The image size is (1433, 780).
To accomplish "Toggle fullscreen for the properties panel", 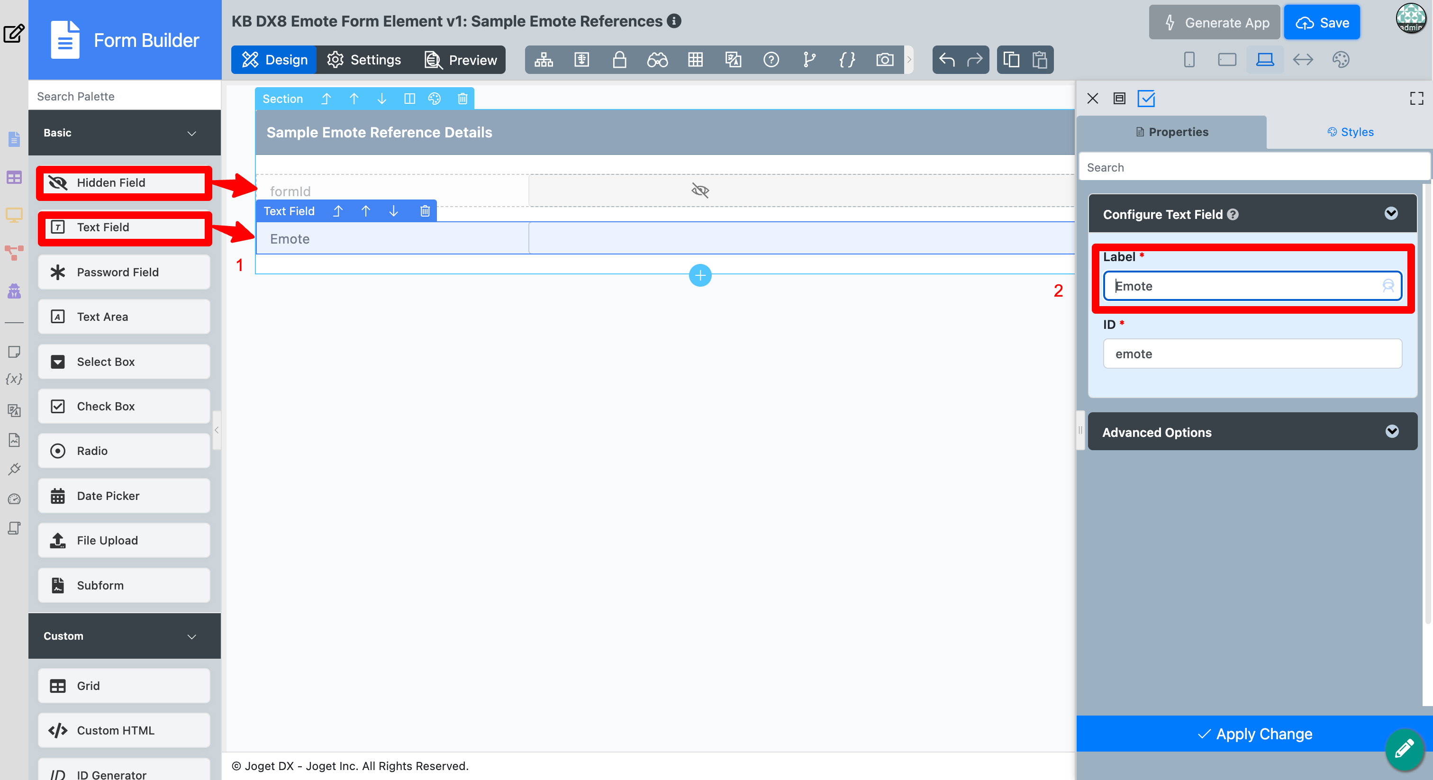I will click(1416, 99).
